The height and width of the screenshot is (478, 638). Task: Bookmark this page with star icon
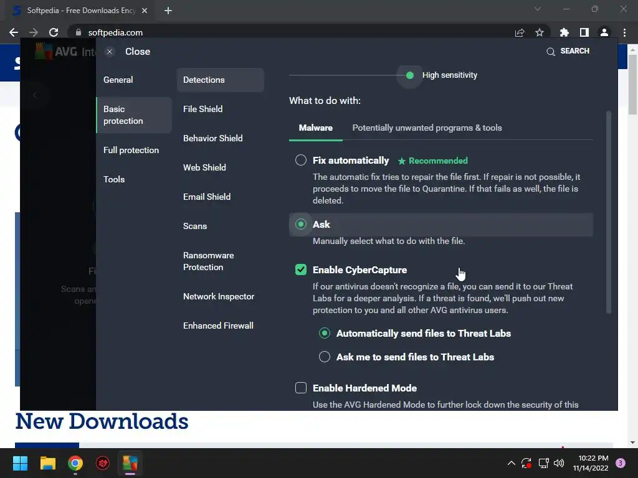pos(540,32)
